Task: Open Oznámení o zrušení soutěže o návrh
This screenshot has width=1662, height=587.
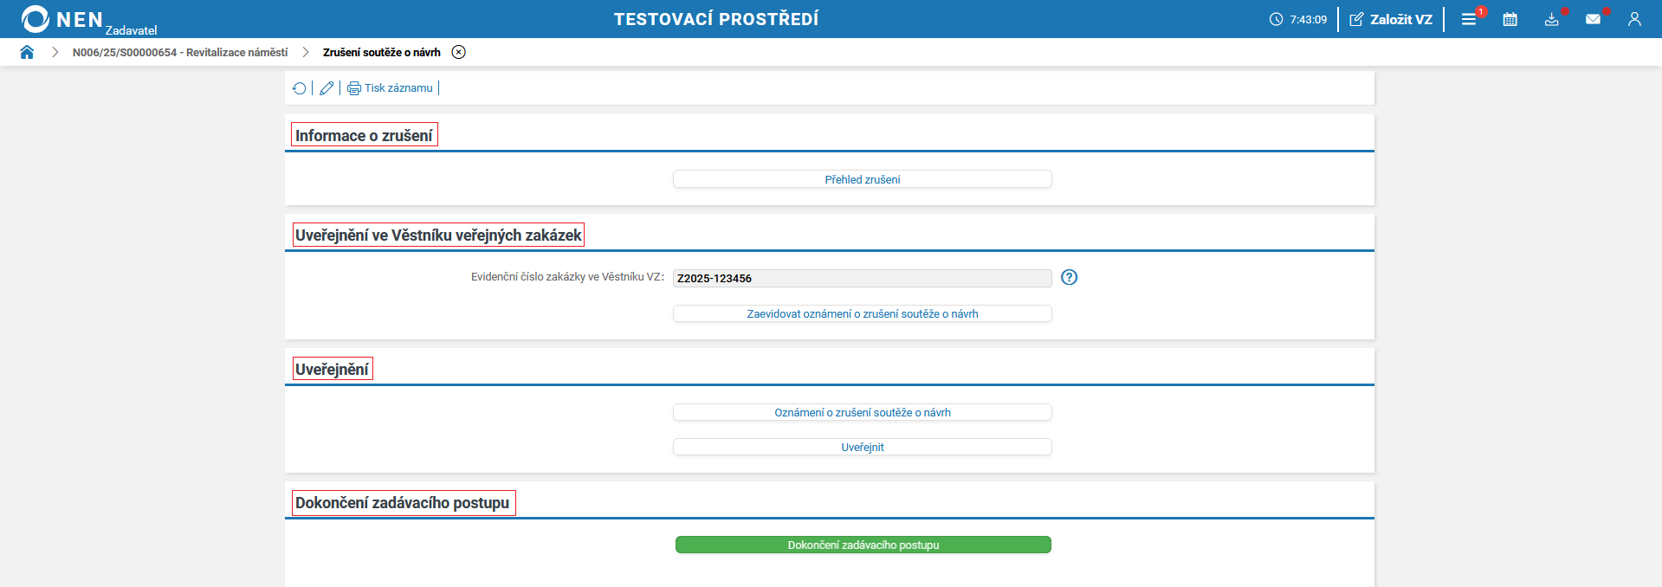Action: [863, 412]
